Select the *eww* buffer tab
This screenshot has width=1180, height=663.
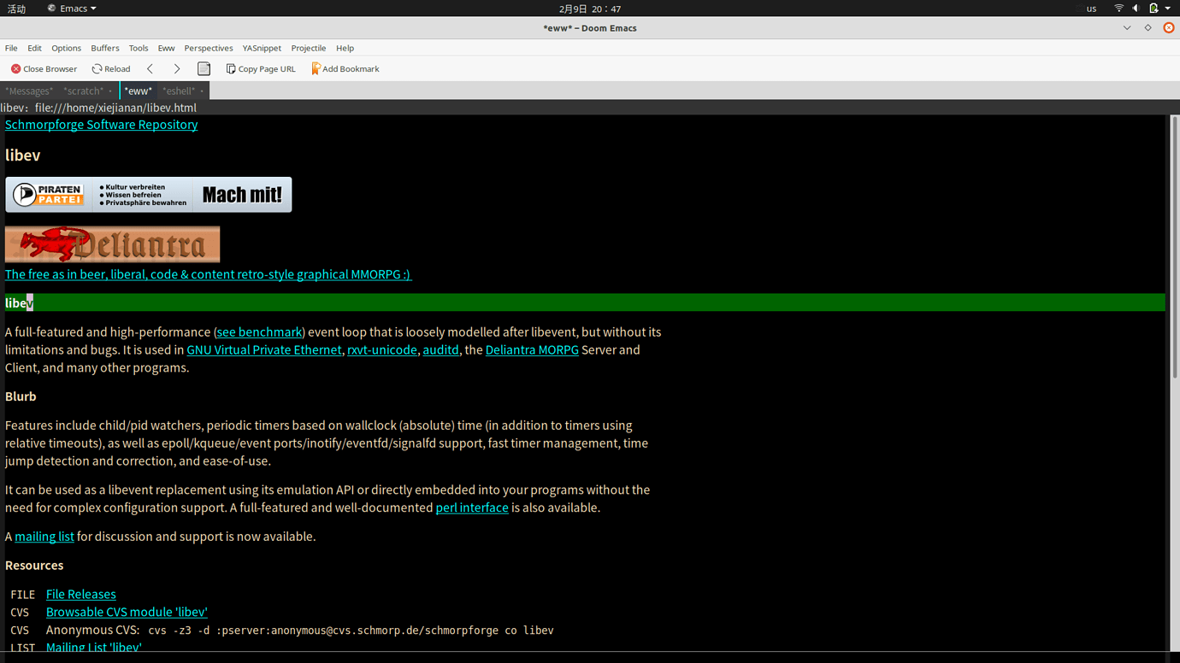coord(138,91)
